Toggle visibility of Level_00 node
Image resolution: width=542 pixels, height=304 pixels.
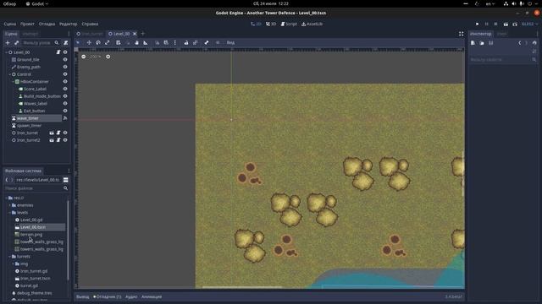click(65, 52)
